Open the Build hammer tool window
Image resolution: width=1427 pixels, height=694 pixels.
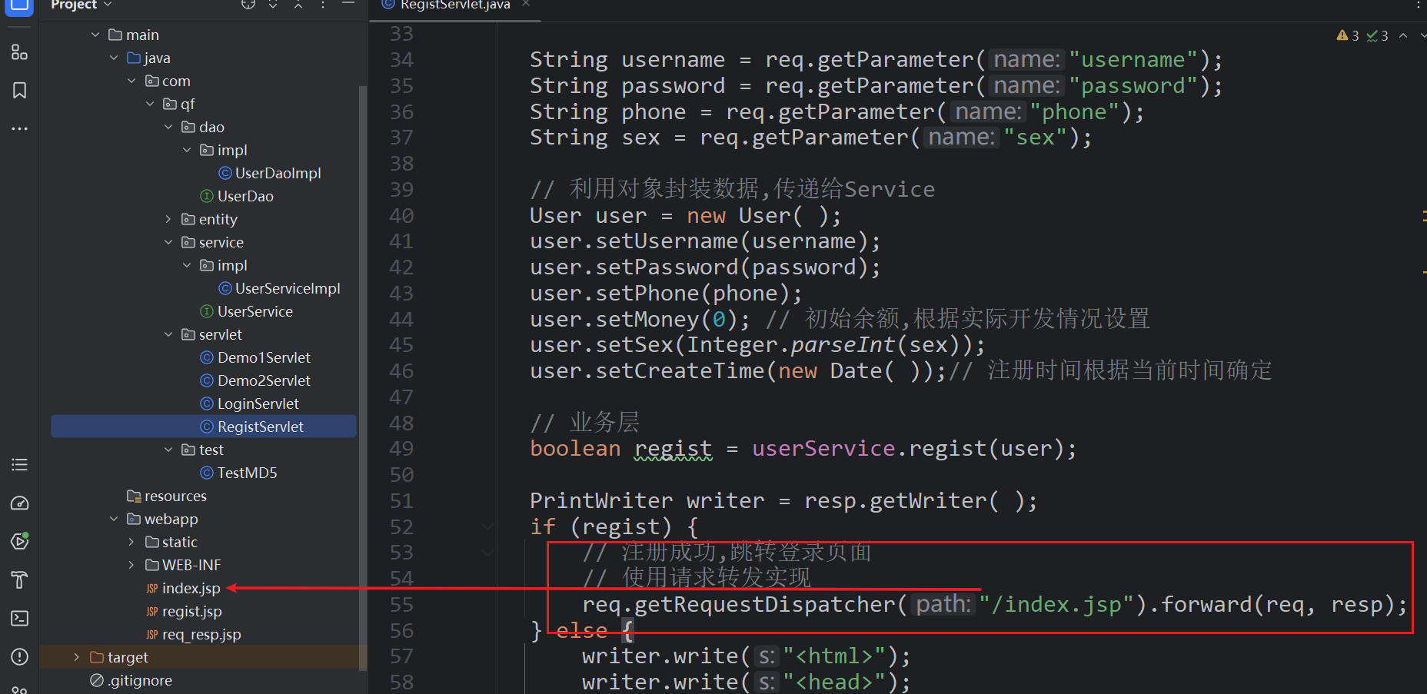19,579
